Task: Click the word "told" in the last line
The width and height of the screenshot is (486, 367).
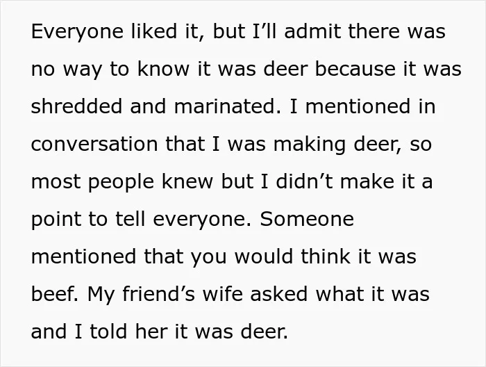Action: (108, 331)
